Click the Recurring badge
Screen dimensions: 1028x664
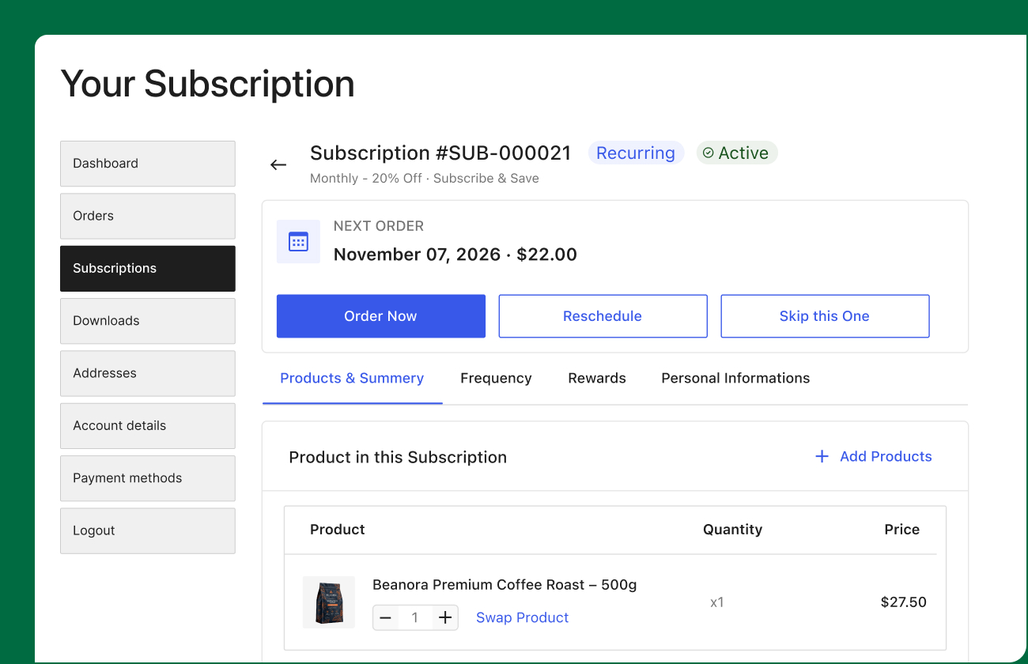pyautogui.click(x=636, y=153)
